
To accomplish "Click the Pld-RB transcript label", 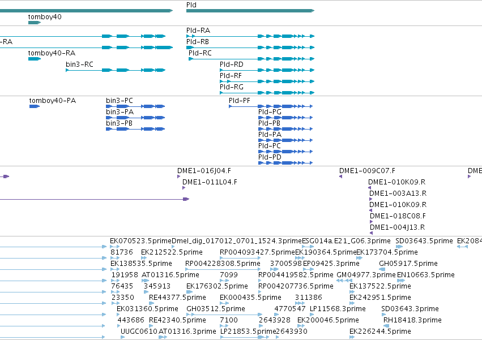I will (x=198, y=42).
